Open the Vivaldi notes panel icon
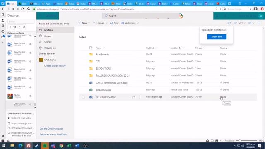Screen dimensions: 265x149 click(x=3, y=26)
